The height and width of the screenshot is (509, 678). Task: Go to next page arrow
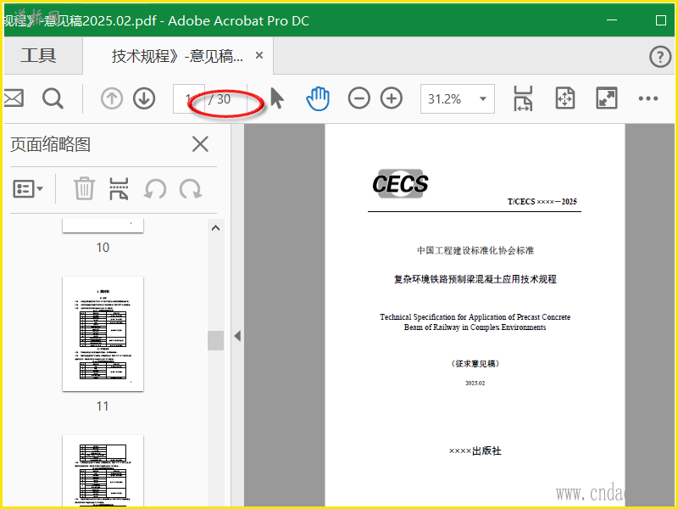(x=144, y=98)
